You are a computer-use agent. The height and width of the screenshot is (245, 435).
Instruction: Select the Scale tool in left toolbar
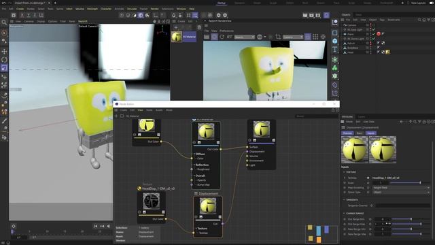pyautogui.click(x=4, y=68)
